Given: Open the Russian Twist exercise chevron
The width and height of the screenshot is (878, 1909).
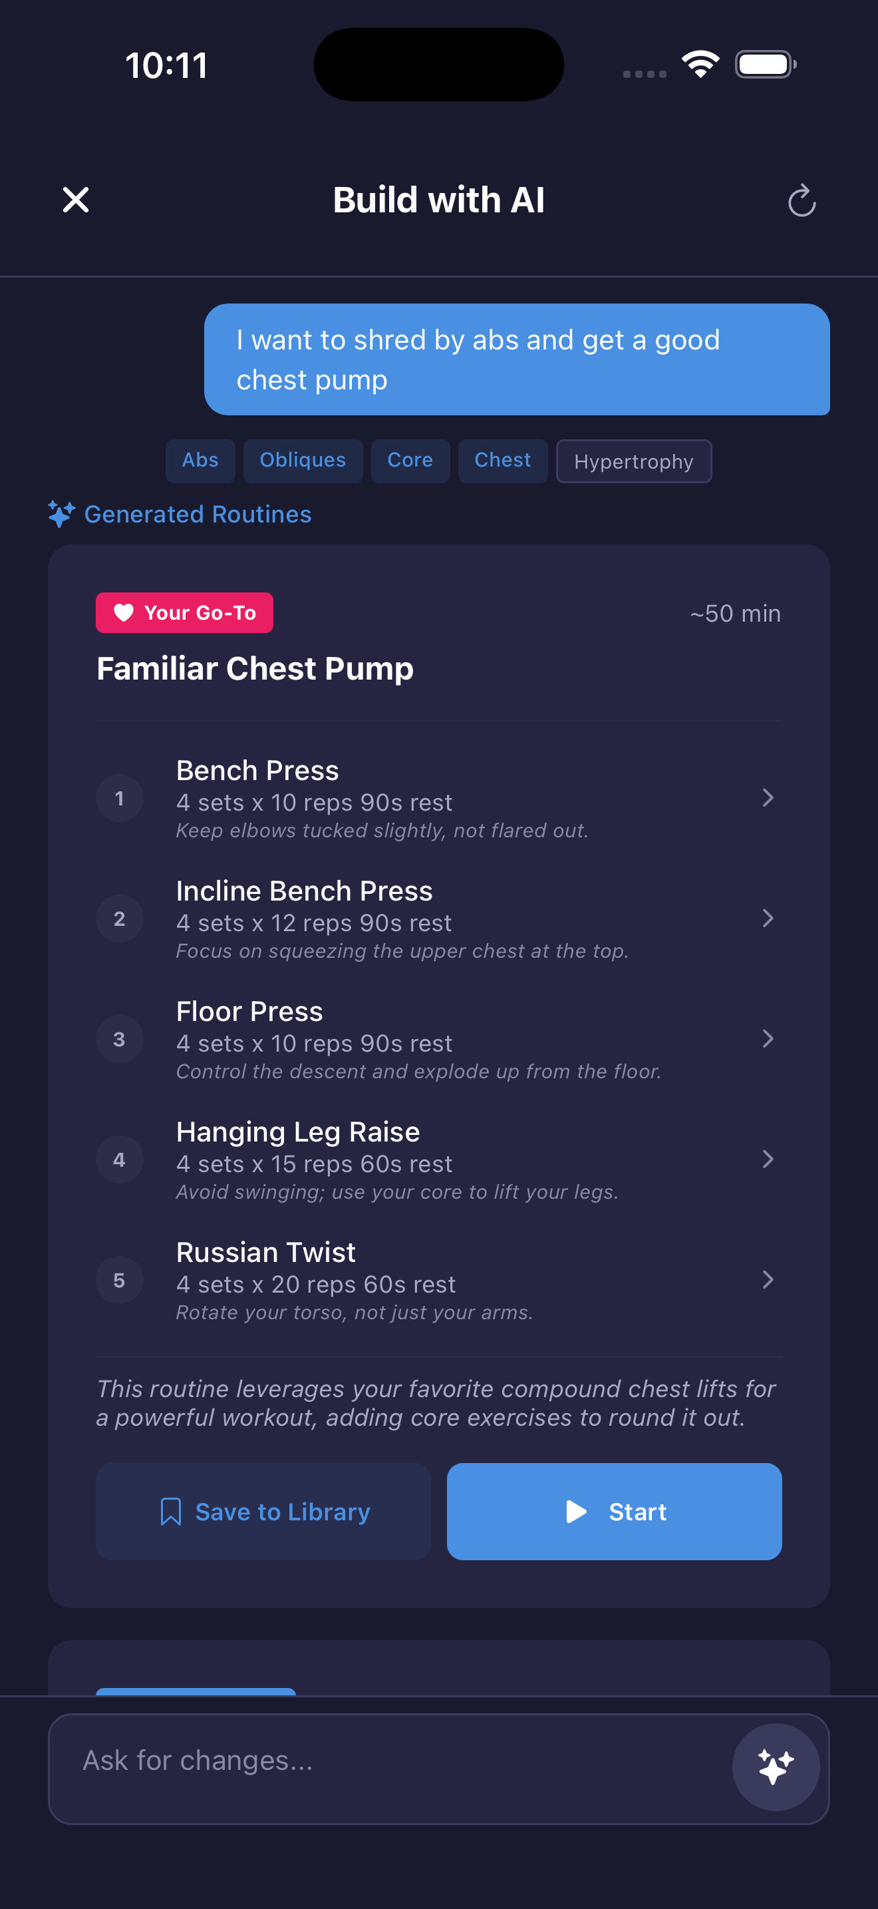Looking at the screenshot, I should point(768,1280).
